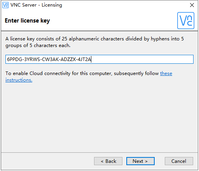Click the "VNC Server - Licensing" title text
This screenshot has width=199, height=171.
[x=36, y=5]
